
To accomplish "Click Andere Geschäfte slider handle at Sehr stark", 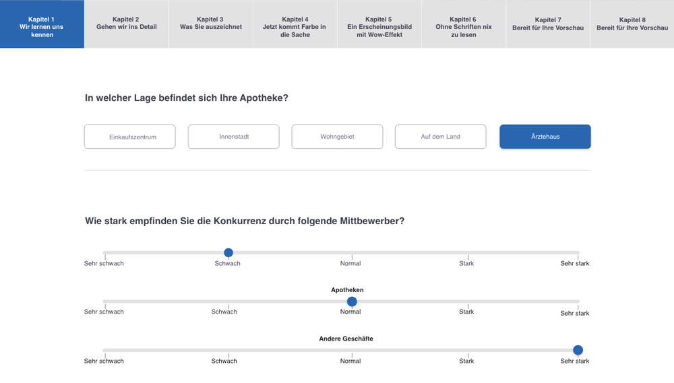I will 578,351.
